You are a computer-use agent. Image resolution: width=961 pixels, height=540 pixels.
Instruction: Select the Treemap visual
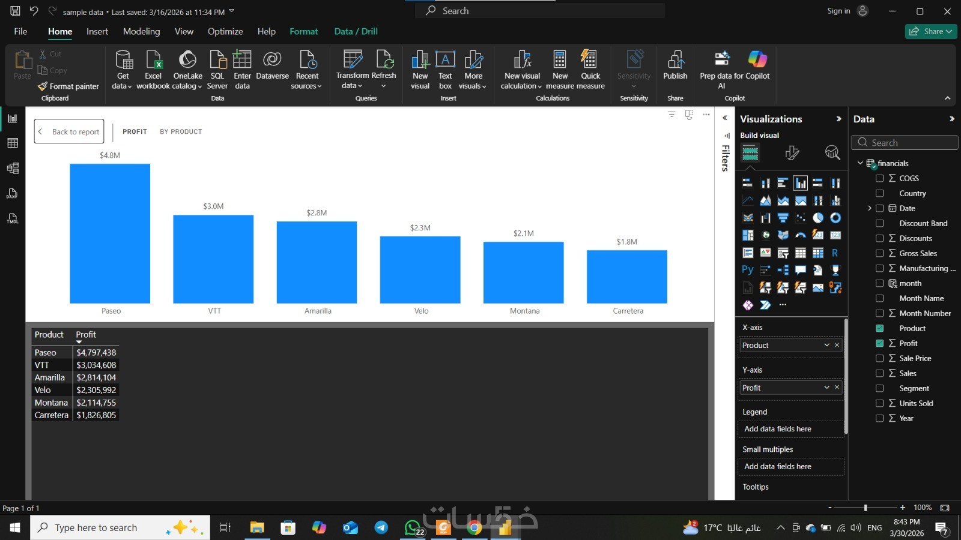point(748,235)
